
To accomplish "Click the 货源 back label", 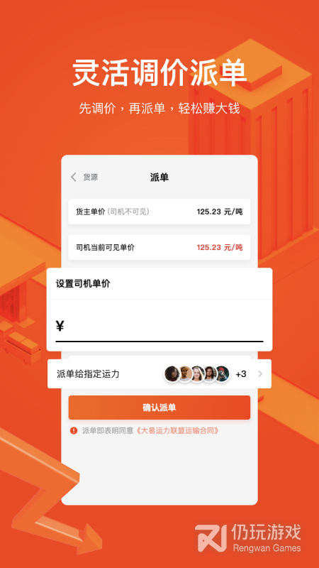I will click(x=91, y=177).
